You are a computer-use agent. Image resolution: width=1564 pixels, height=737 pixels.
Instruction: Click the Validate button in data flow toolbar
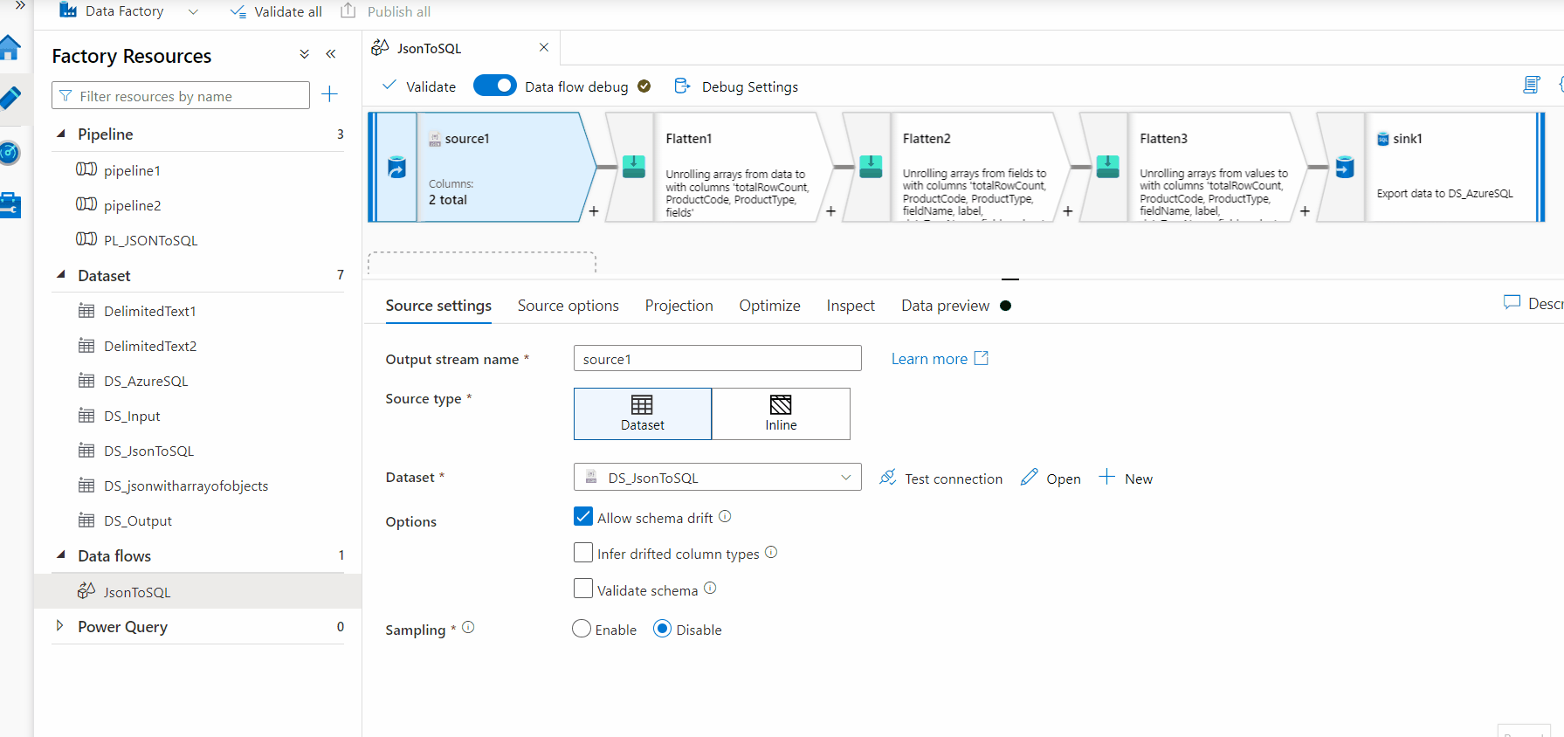pos(419,86)
